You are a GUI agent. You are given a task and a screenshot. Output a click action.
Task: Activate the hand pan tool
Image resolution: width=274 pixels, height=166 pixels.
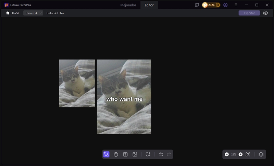[x=116, y=154]
